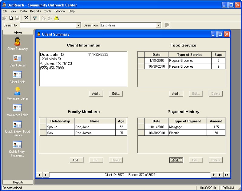Go to the next record arrow

click(214, 175)
